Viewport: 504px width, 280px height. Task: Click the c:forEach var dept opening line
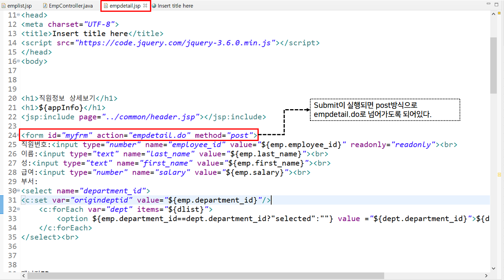click(x=126, y=209)
